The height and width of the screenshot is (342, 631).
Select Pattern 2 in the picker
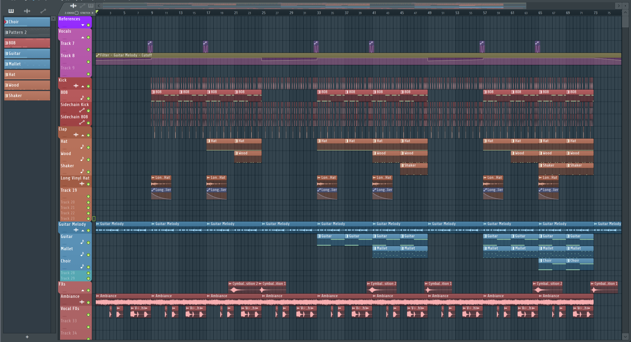coord(27,32)
